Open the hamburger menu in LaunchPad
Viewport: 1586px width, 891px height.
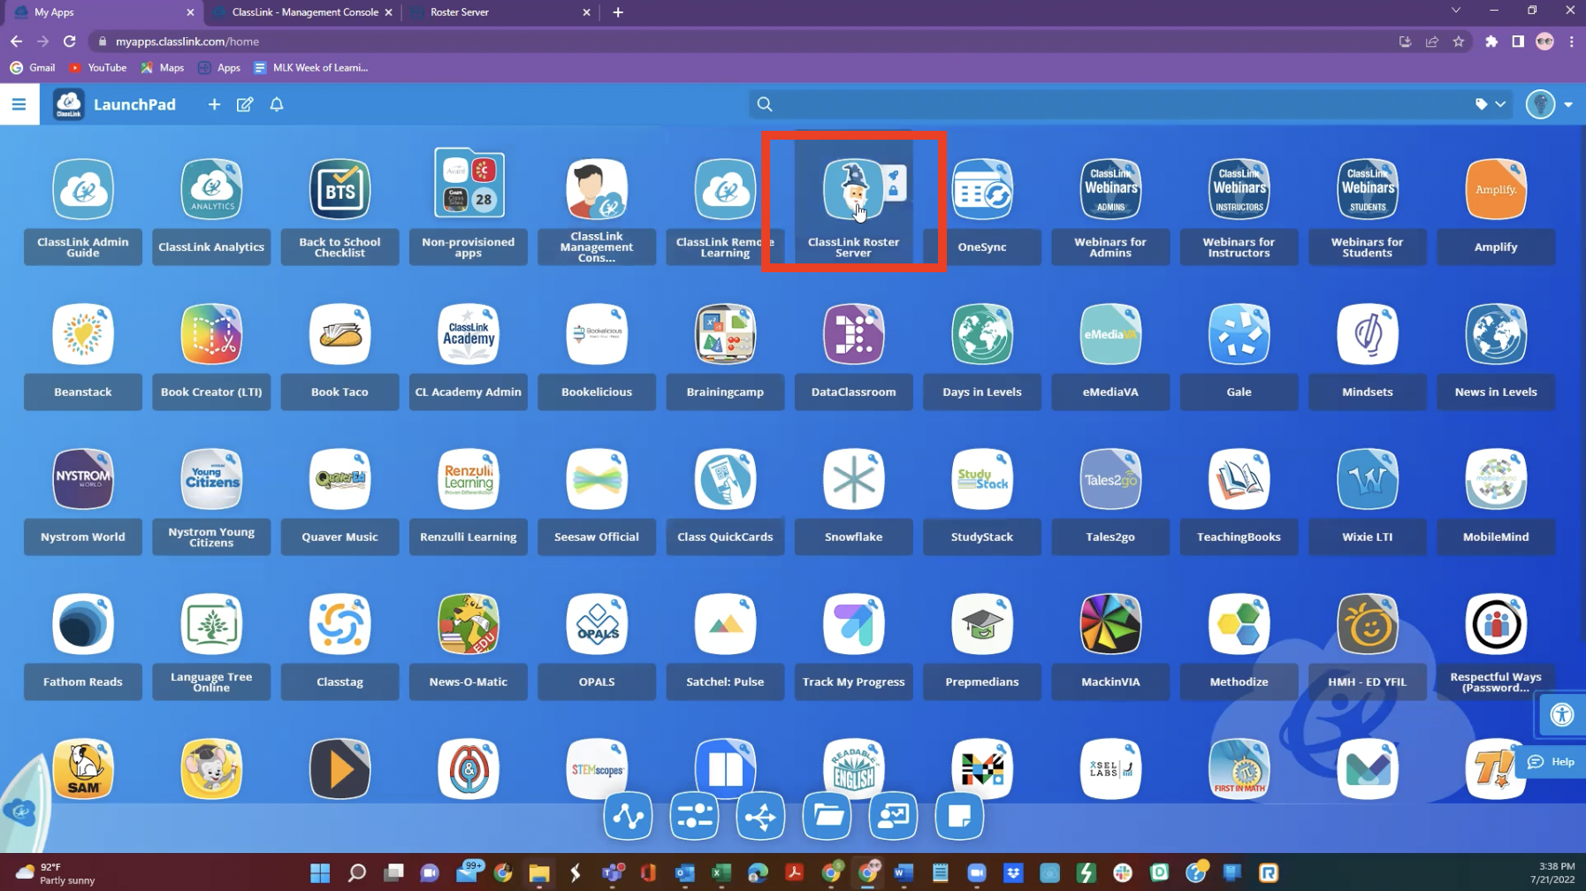tap(19, 104)
